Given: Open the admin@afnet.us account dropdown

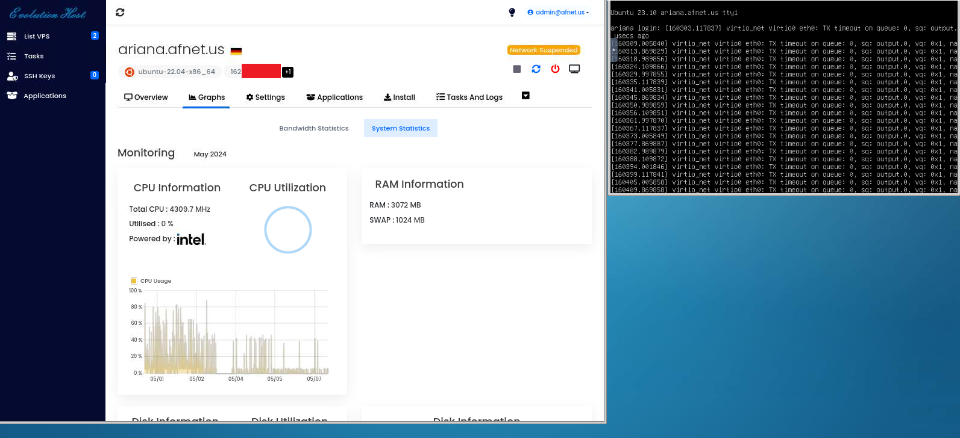Looking at the screenshot, I should point(557,12).
